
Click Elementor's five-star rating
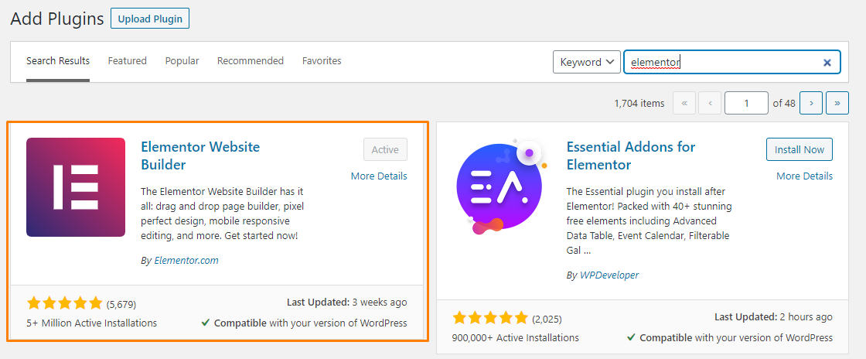tap(64, 303)
